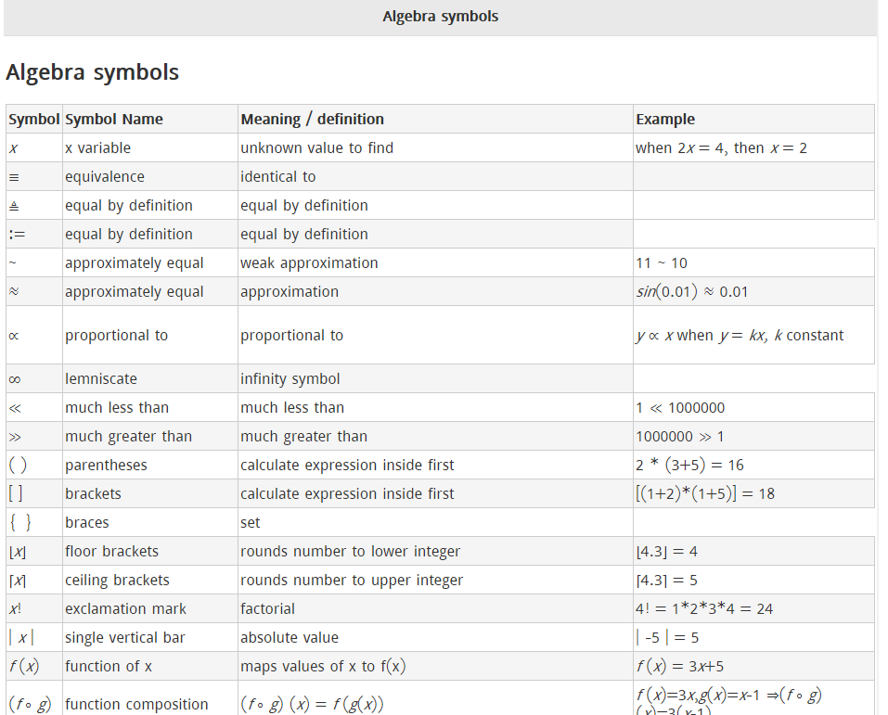The width and height of the screenshot is (888, 715).
Task: Click the braces { } symbol cell
Action: coord(20,523)
